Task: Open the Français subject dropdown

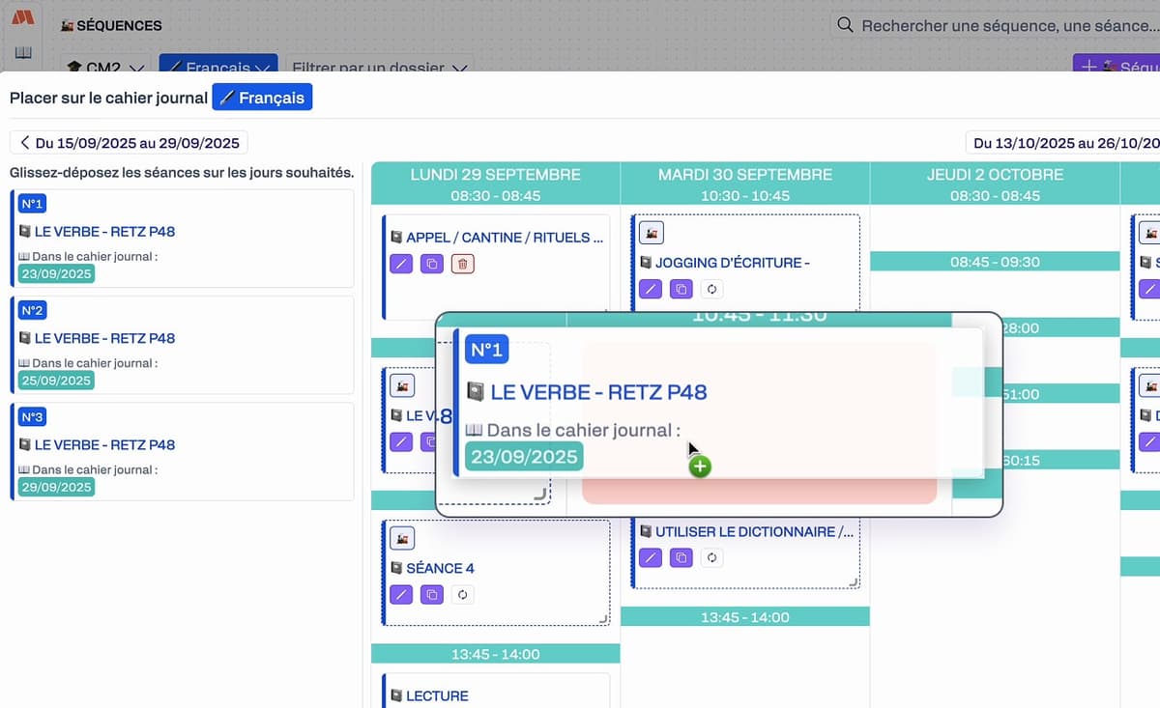Action: click(x=217, y=68)
